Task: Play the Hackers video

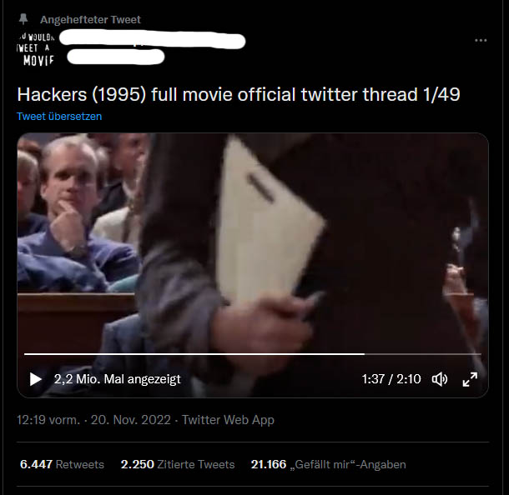Action: pyautogui.click(x=35, y=379)
